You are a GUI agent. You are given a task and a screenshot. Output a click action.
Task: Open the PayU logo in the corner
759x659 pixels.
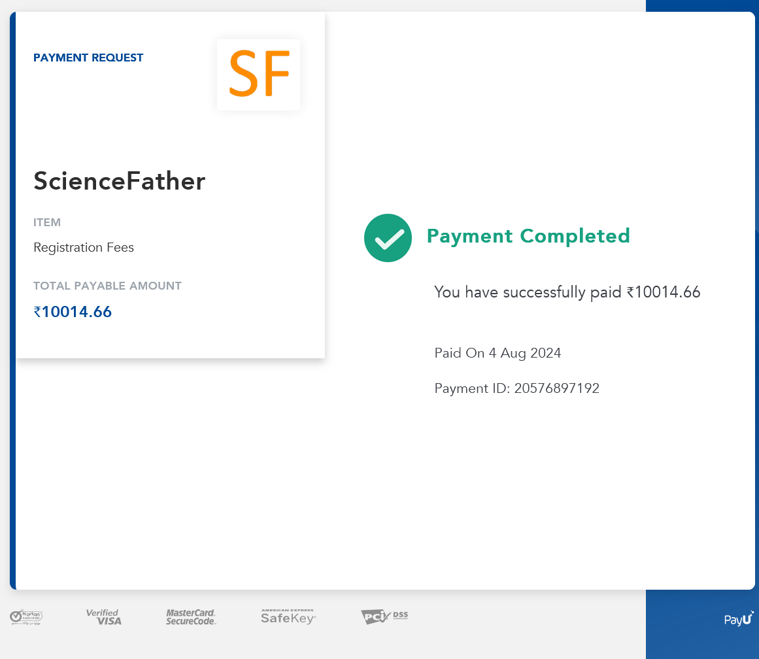(x=739, y=618)
